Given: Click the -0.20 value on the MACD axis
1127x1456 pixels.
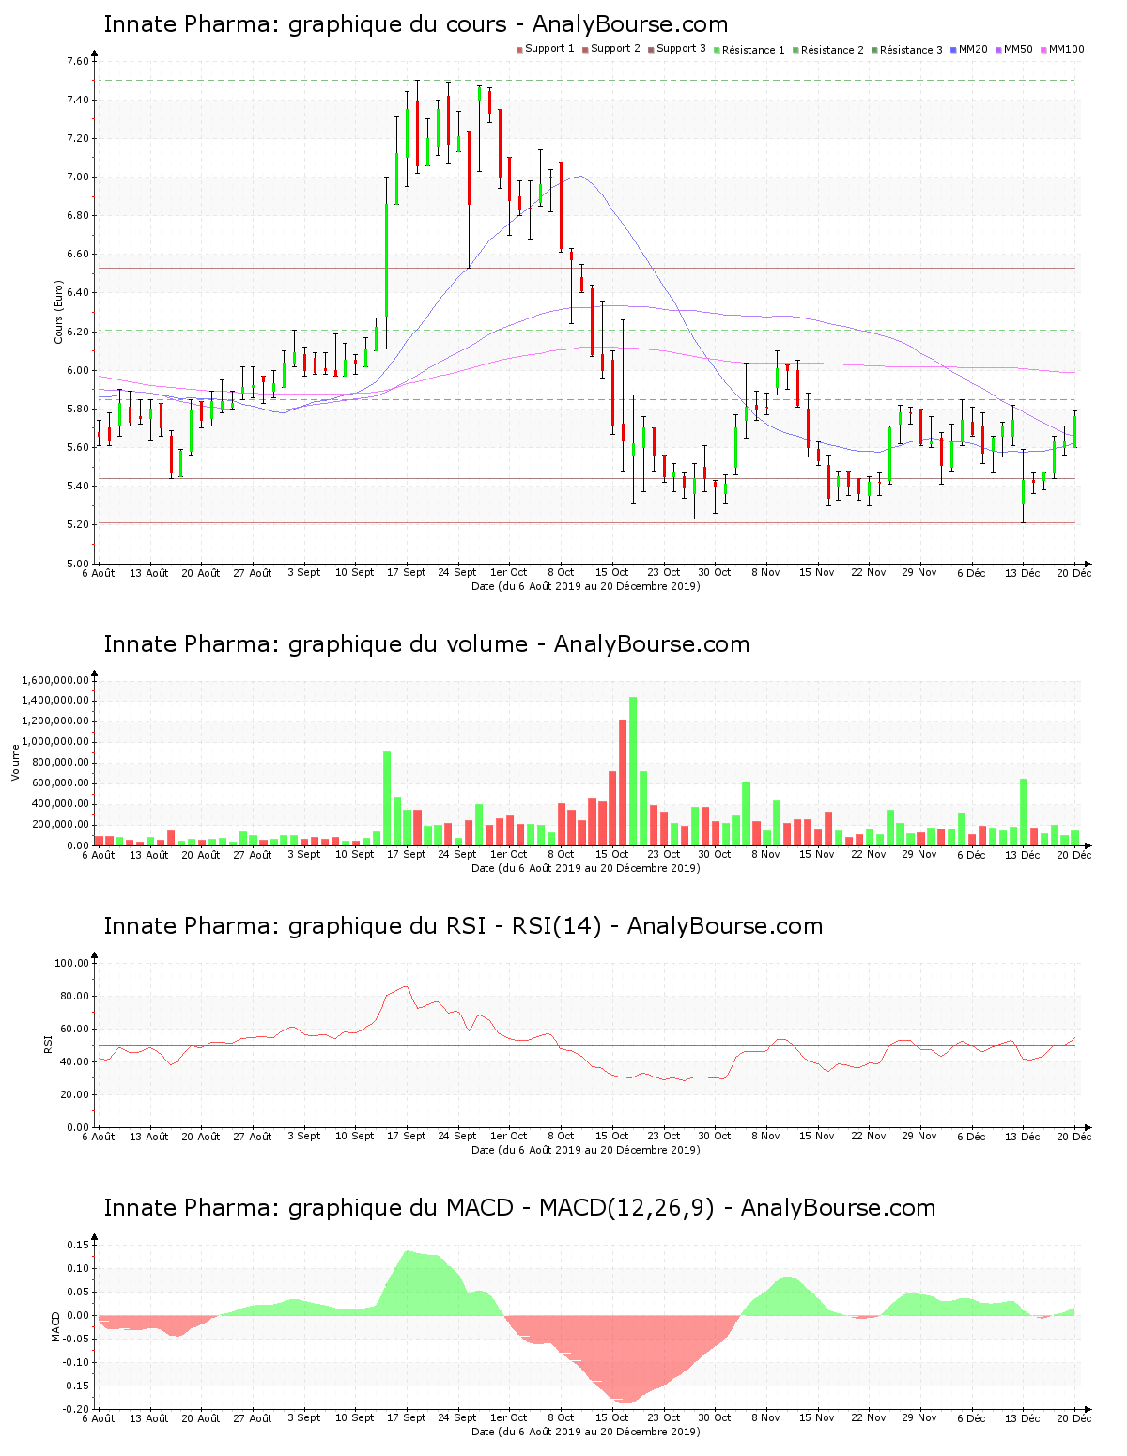Looking at the screenshot, I should pos(77,1409).
